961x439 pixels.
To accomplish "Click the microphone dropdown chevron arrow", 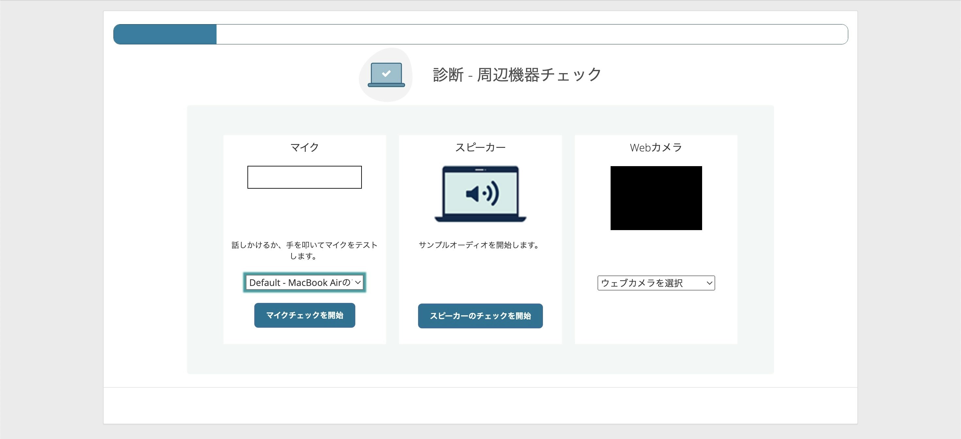I will tap(358, 282).
